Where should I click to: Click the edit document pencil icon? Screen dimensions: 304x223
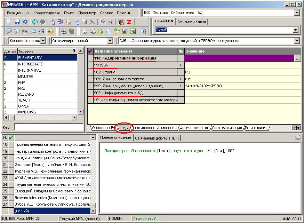(85, 22)
